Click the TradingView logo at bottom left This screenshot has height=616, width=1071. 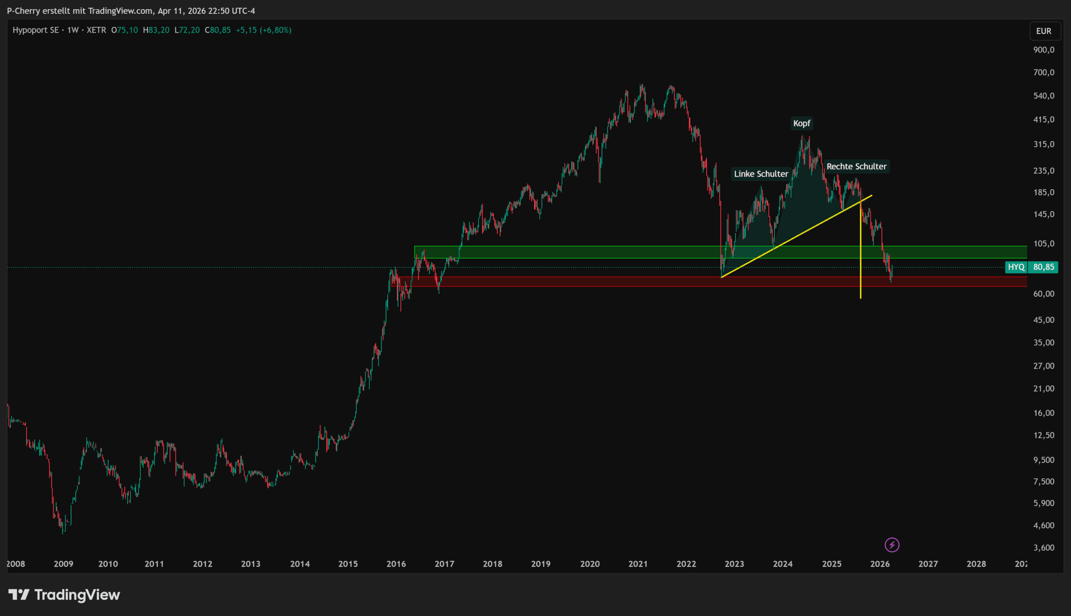click(64, 595)
